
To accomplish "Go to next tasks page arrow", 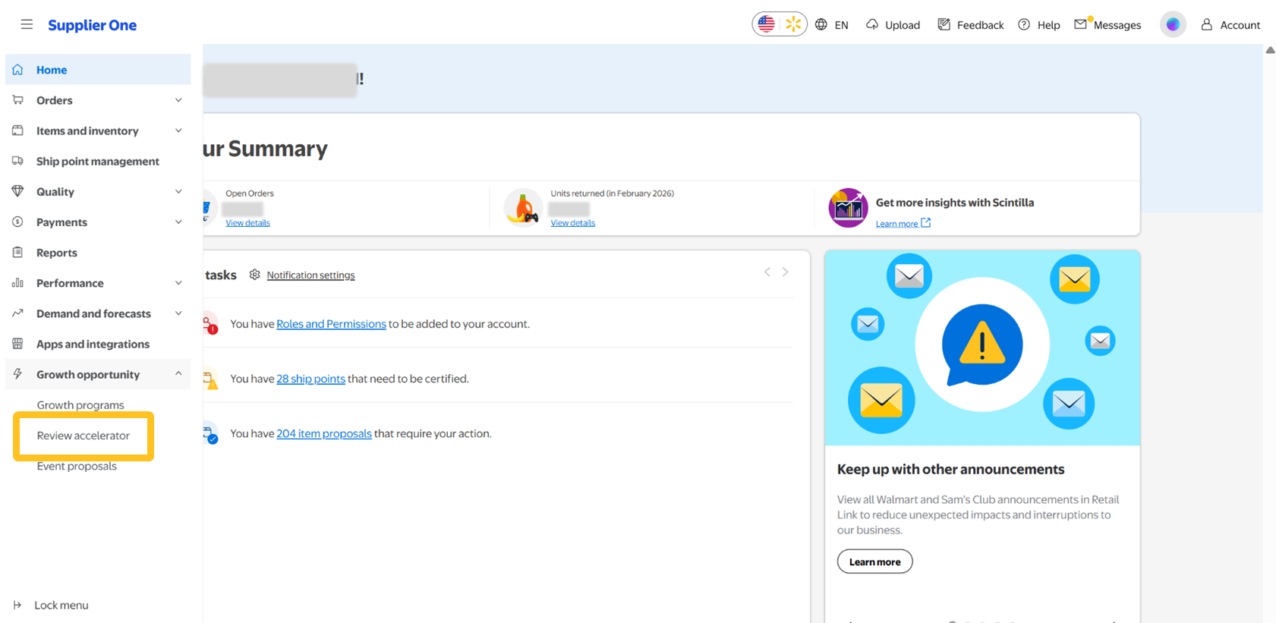I will (x=786, y=272).
